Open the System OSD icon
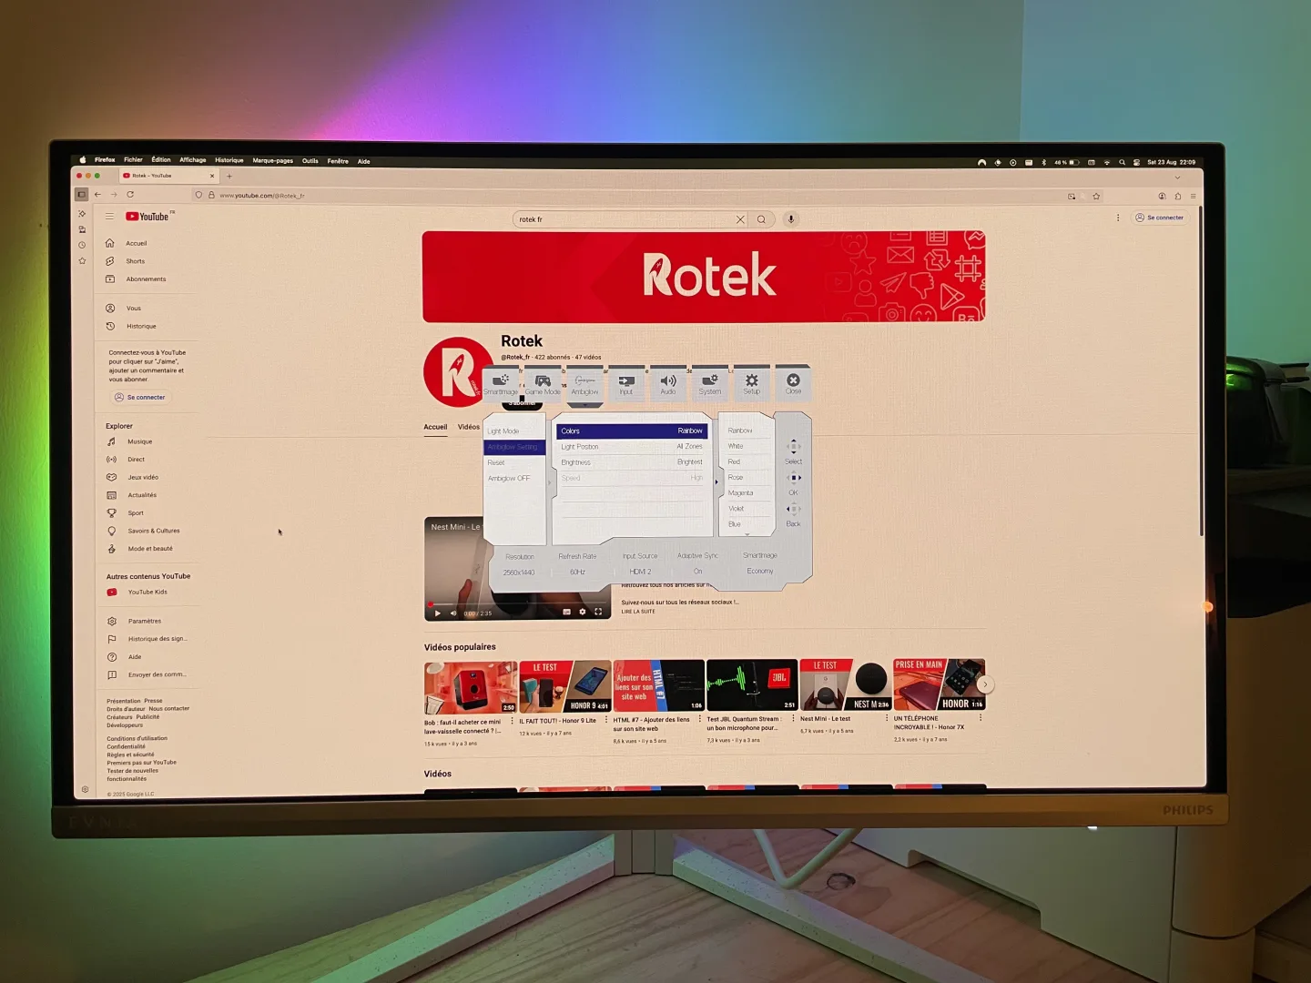1311x983 pixels. click(x=710, y=383)
